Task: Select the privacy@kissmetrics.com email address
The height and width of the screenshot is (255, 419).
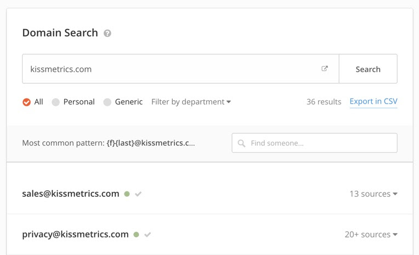Action: point(75,234)
